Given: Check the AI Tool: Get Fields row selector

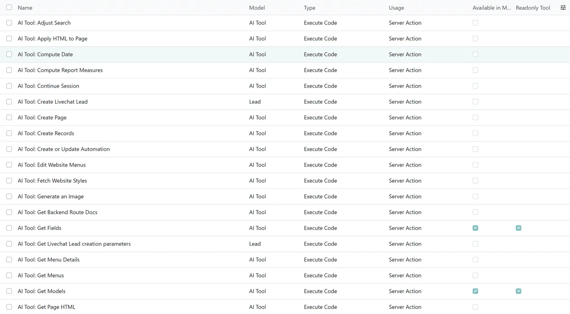Looking at the screenshot, I should [9, 228].
